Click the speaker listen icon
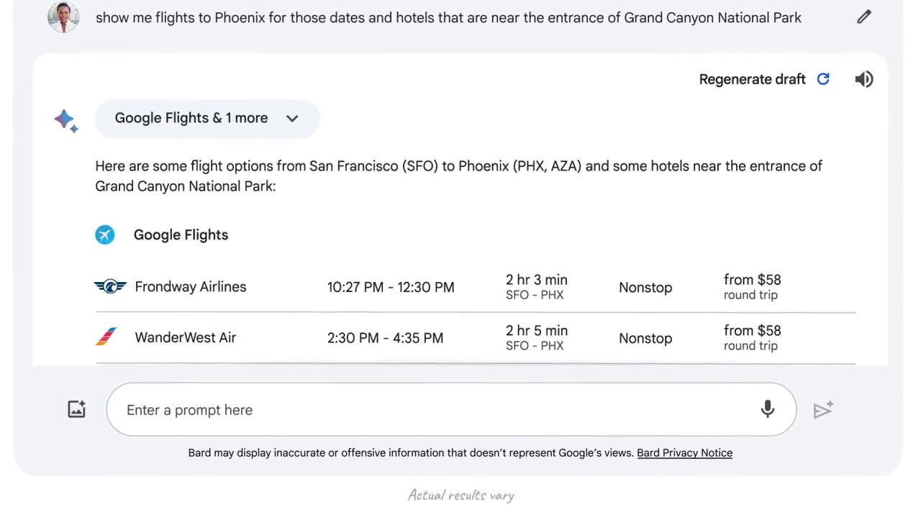Screen dimensions: 921x518 (x=864, y=79)
